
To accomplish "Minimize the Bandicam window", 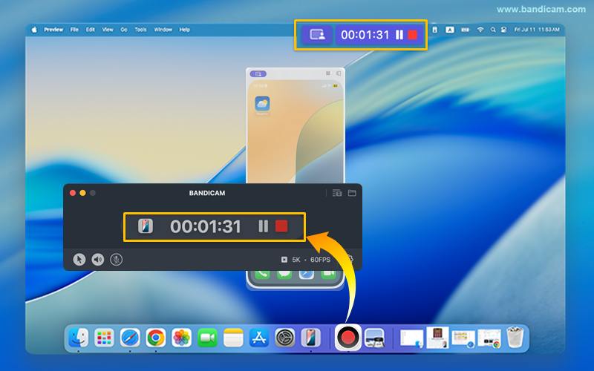I will pyautogui.click(x=82, y=193).
